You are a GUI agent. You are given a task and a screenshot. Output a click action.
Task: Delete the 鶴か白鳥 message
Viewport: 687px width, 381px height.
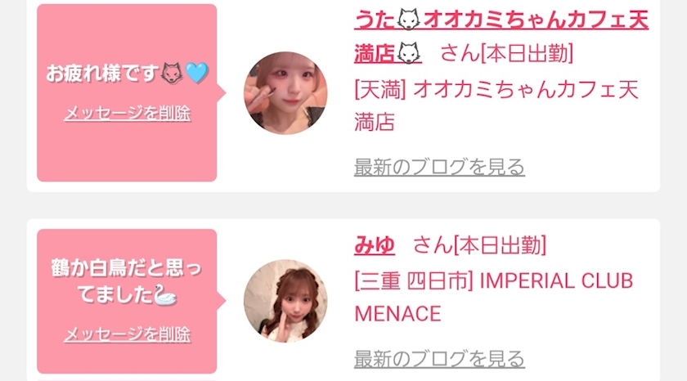click(x=127, y=334)
